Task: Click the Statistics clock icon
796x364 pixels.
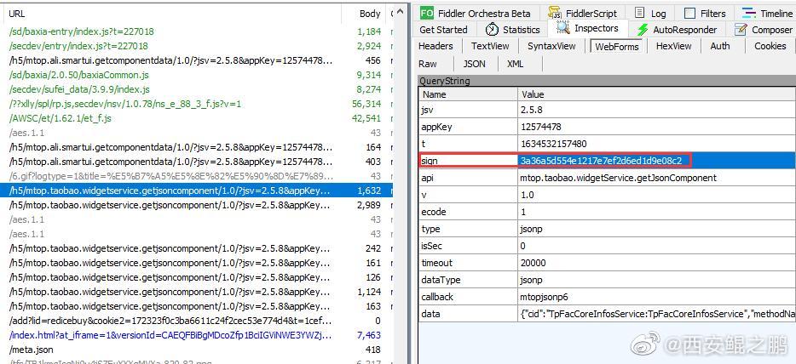Action: [x=492, y=30]
